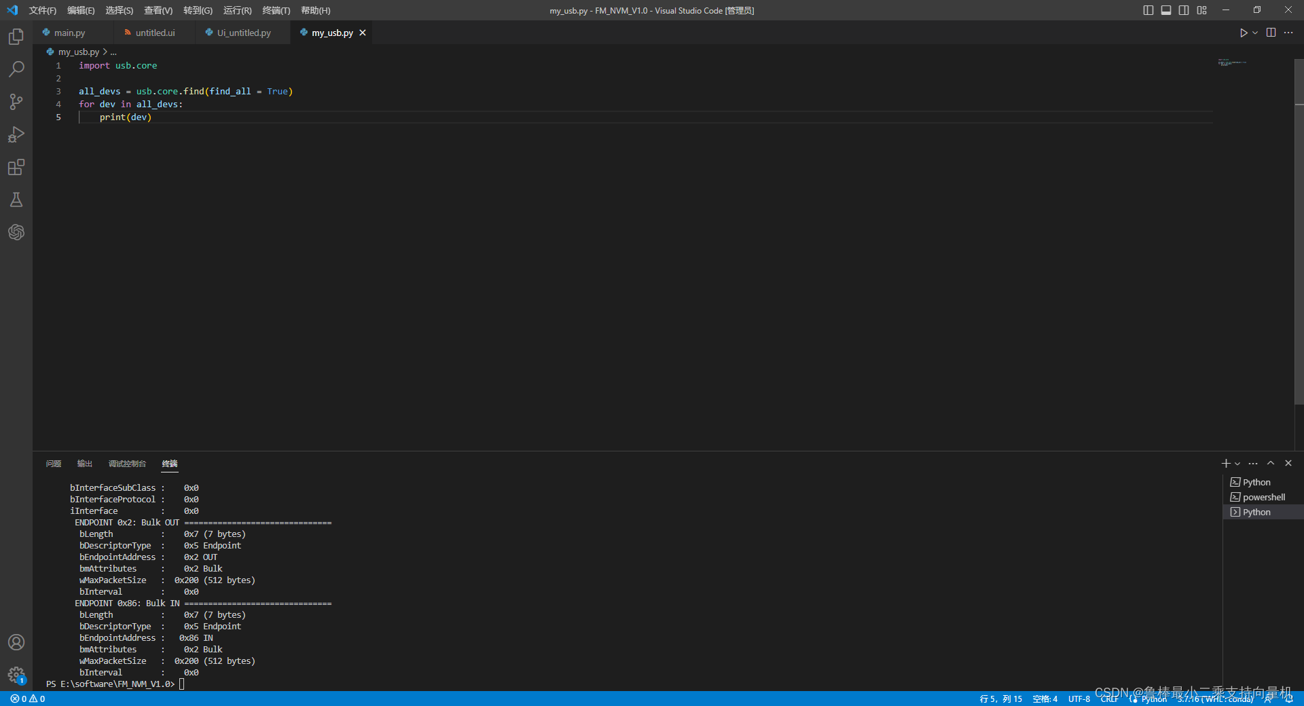
Task: Open the 选择(S) menu
Action: click(120, 10)
